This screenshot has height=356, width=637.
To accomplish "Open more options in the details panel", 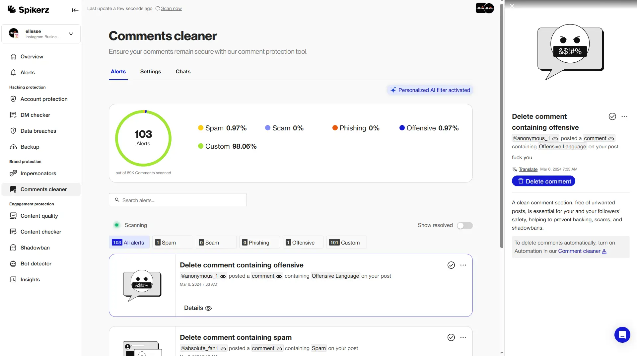I will pos(624,116).
